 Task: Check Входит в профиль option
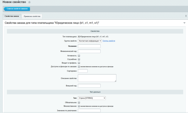click(x=79, y=63)
